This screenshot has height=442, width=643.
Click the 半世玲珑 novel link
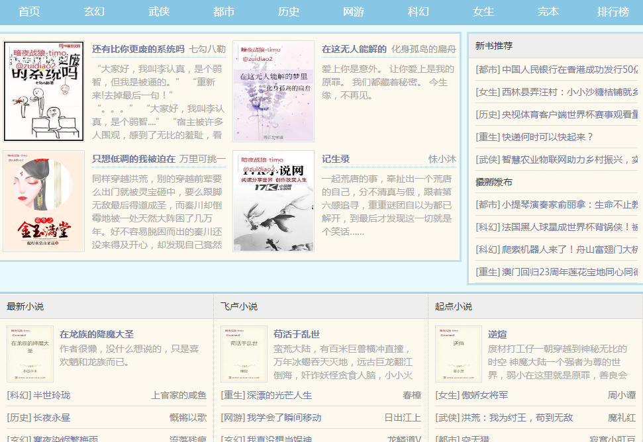[52, 395]
